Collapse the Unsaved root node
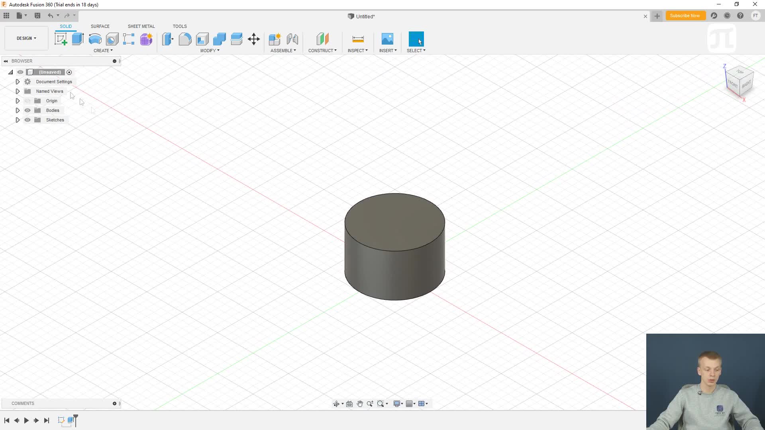The height and width of the screenshot is (430, 765). coord(10,72)
